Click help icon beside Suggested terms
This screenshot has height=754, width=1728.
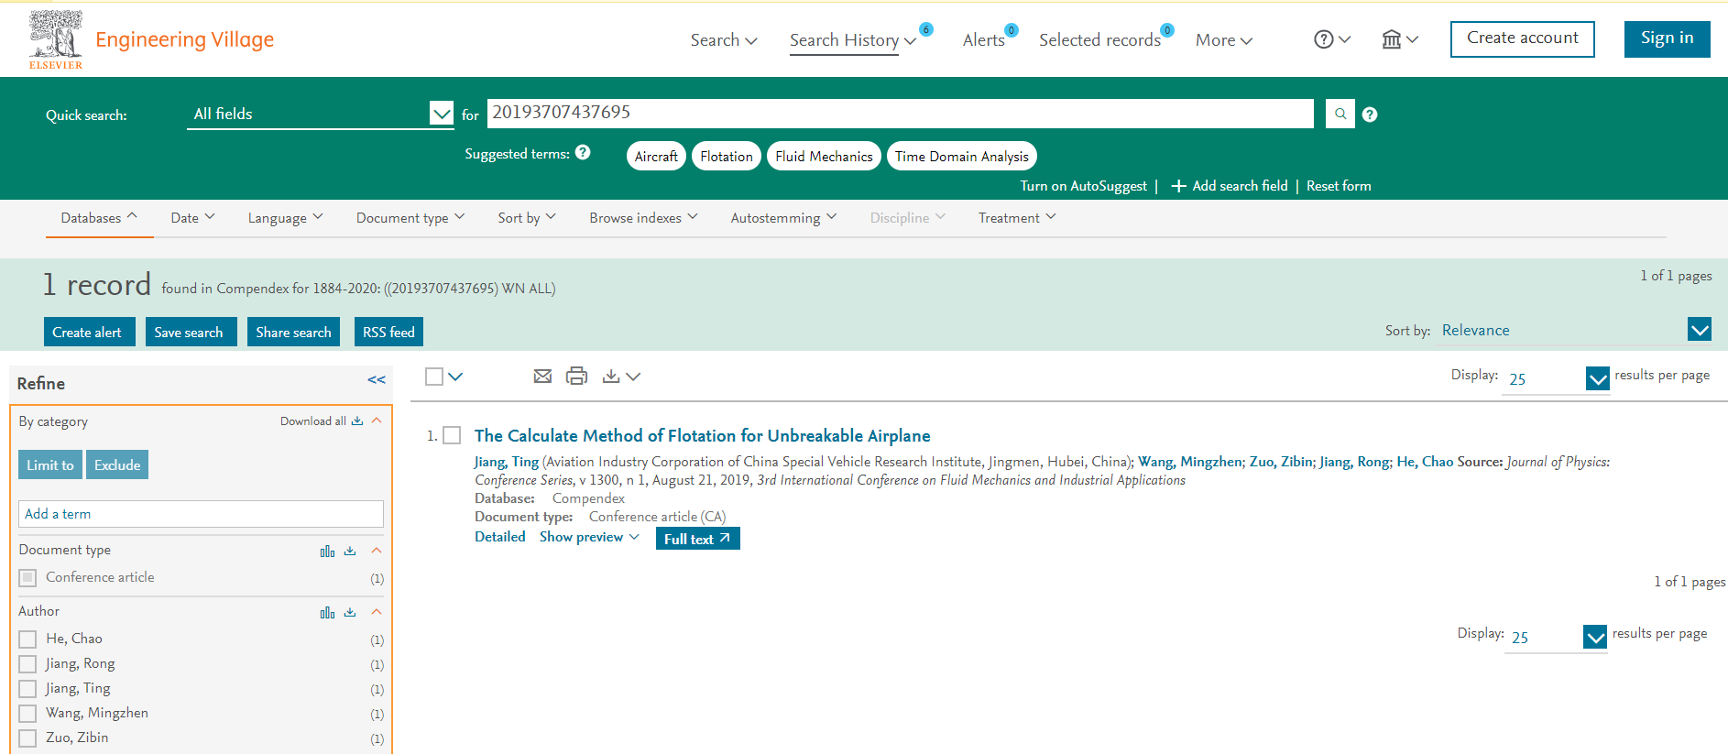pyautogui.click(x=583, y=153)
